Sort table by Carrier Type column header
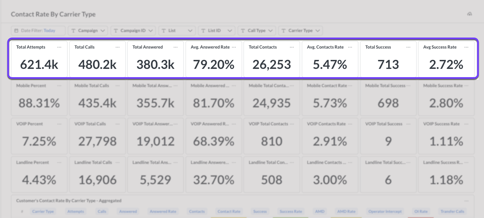Viewport: 484px width, 218px height. 43,211
